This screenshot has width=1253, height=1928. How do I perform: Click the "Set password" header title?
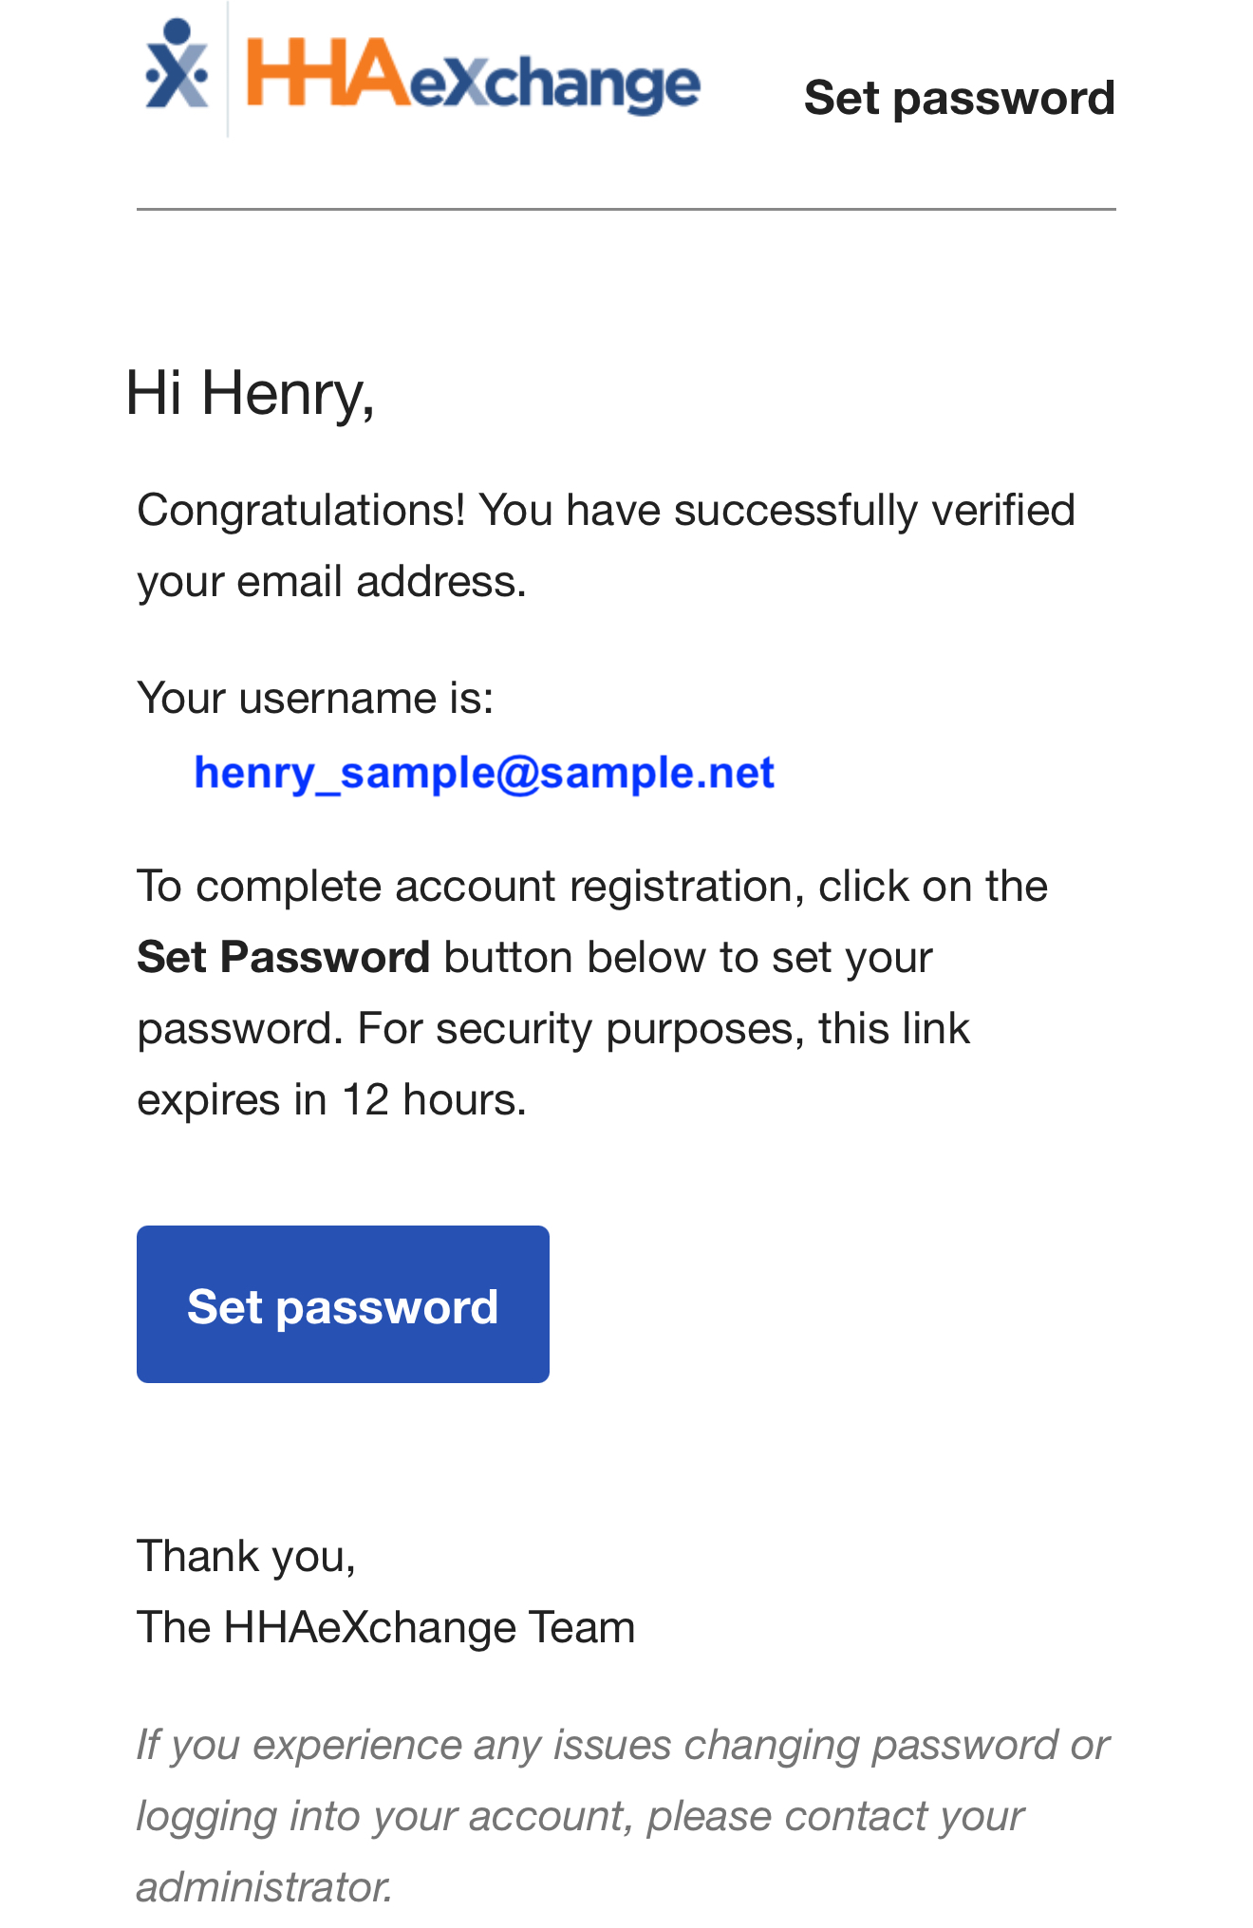pyautogui.click(x=959, y=98)
